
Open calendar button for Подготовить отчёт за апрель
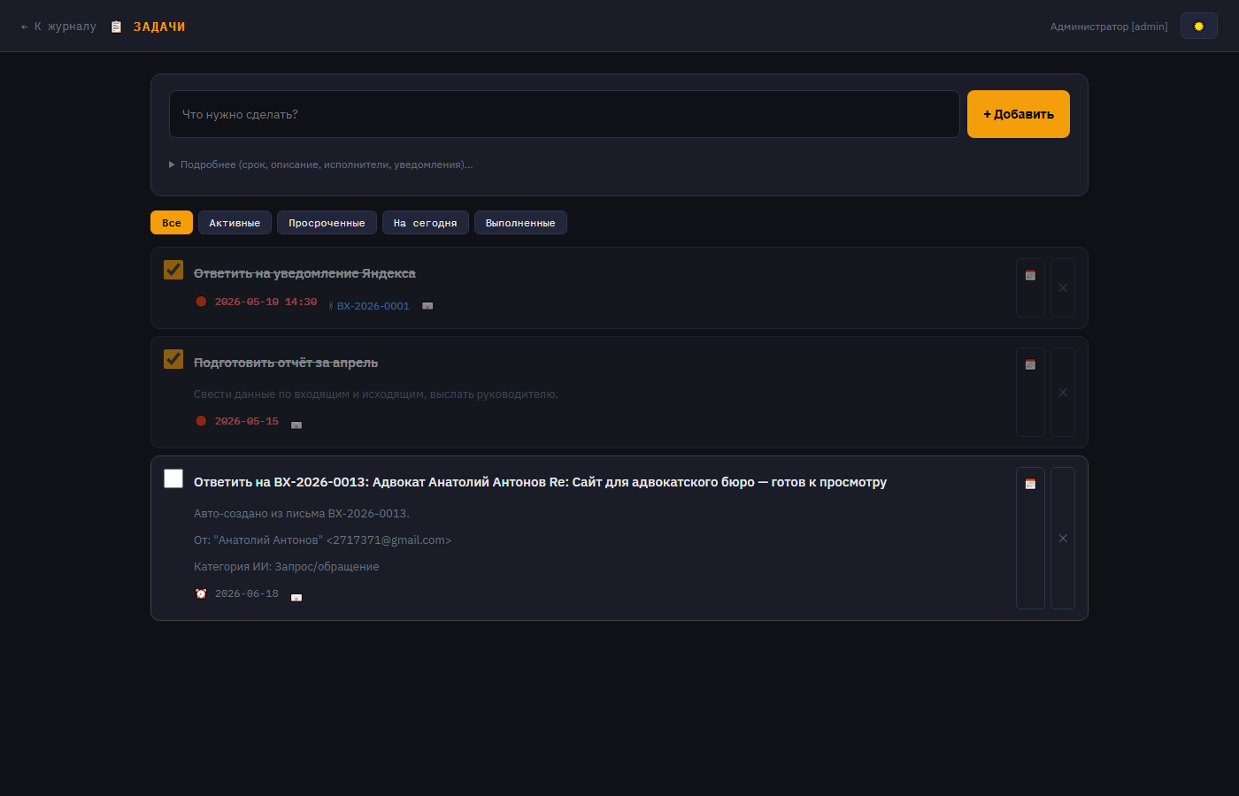click(x=1030, y=392)
